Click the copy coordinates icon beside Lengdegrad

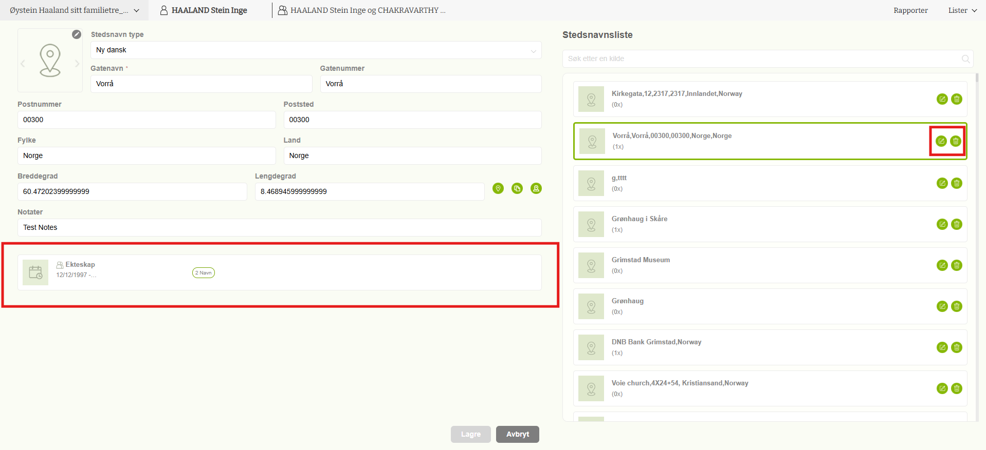click(517, 188)
